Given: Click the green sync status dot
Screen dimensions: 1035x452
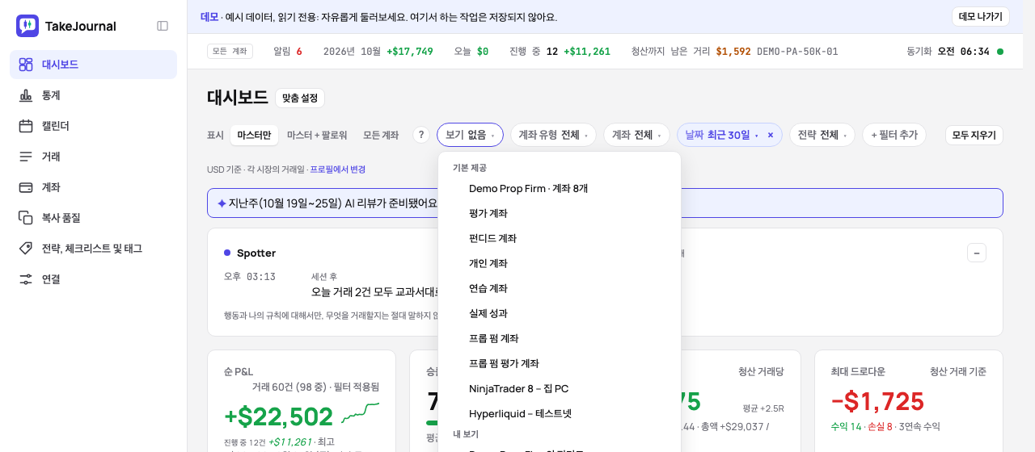Looking at the screenshot, I should click(x=1000, y=52).
